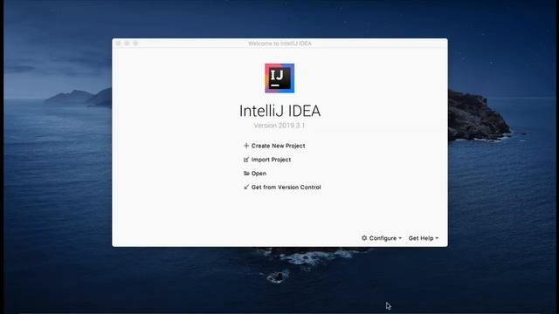This screenshot has width=559, height=314.
Task: Click the Welcome to IntelliJ IDEA title bar
Action: [x=279, y=44]
